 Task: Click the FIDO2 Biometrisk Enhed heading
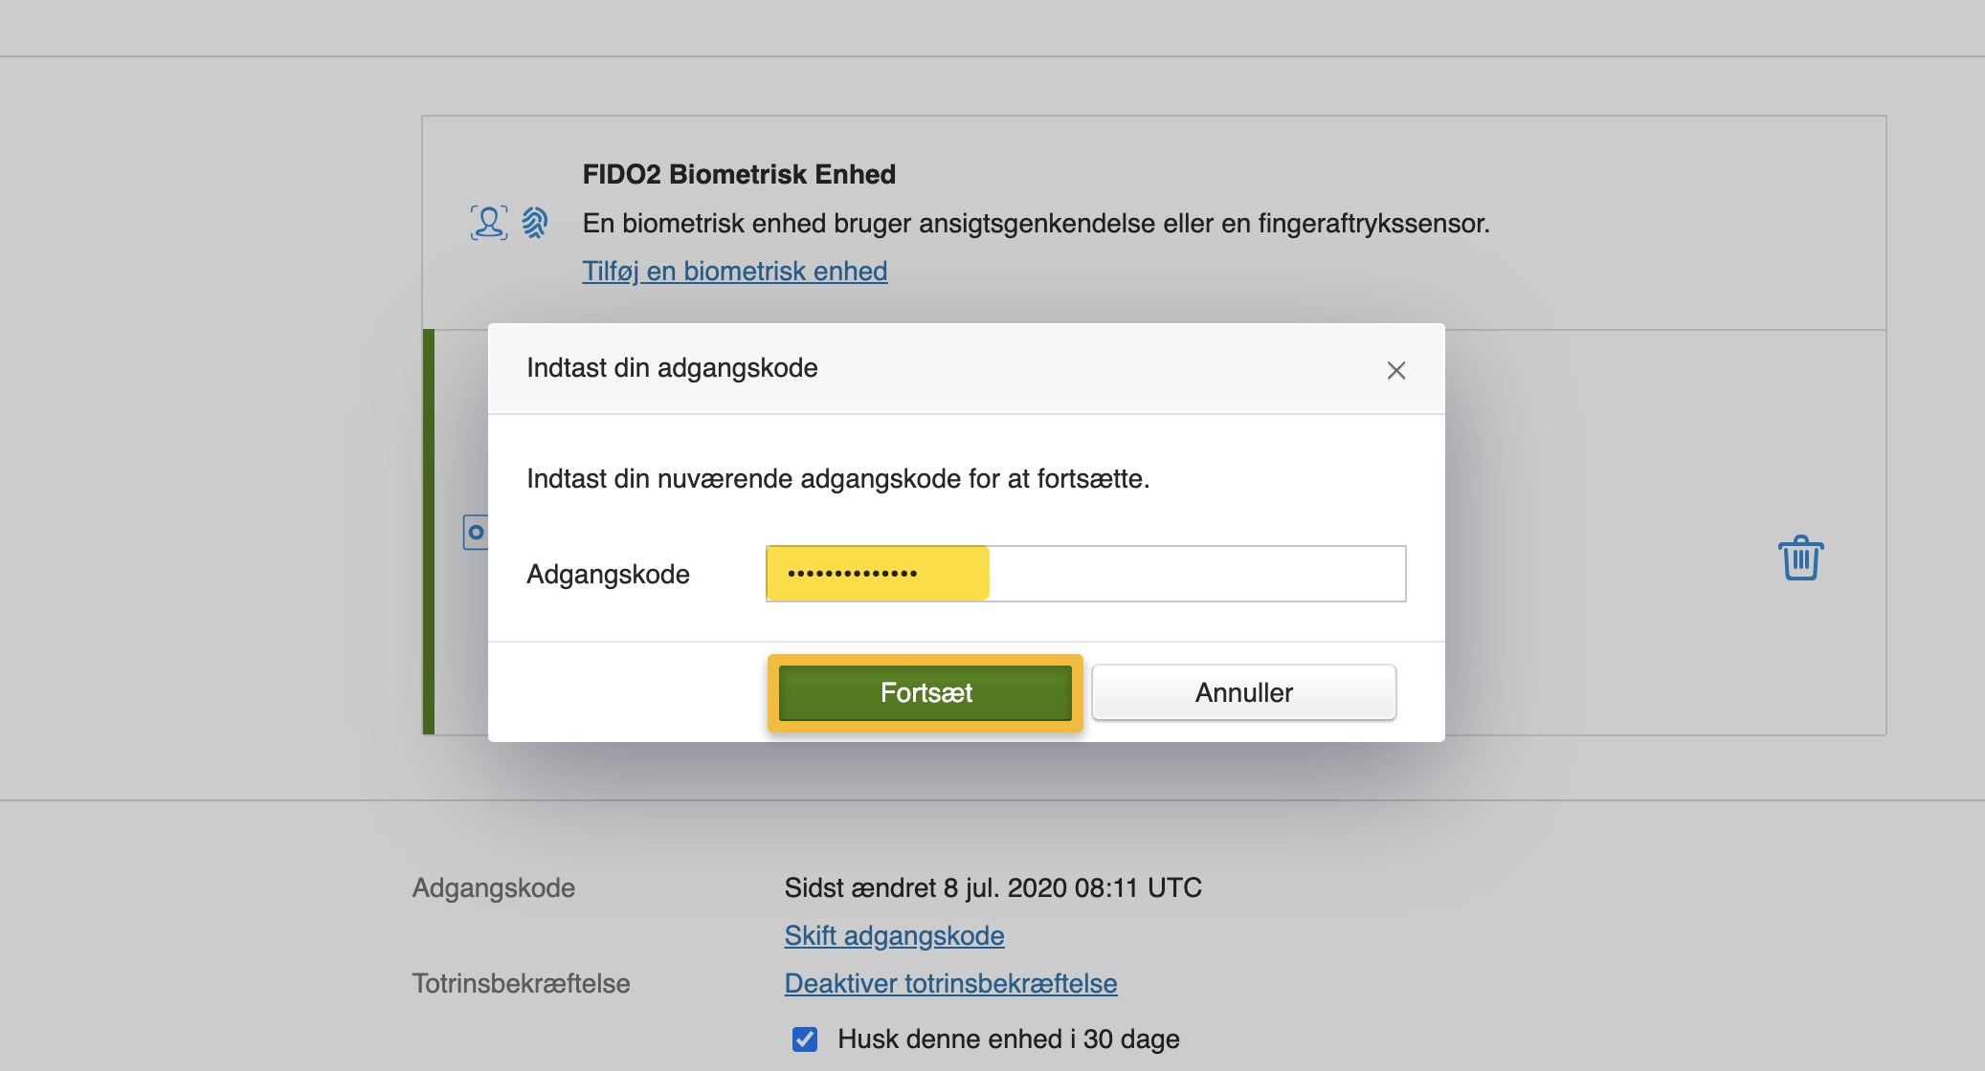[738, 173]
